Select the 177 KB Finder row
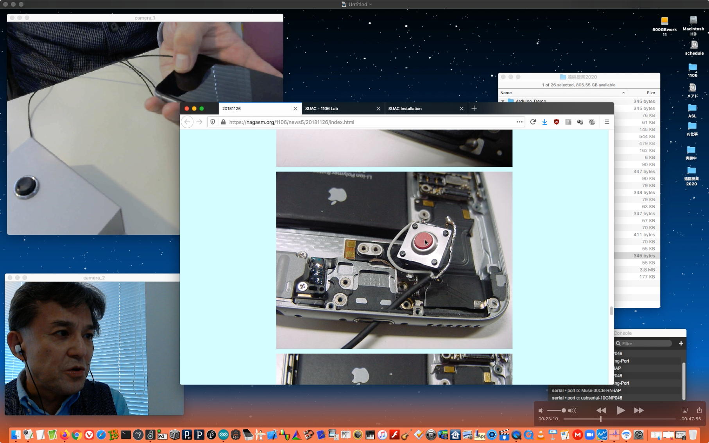709x443 pixels. click(637, 277)
